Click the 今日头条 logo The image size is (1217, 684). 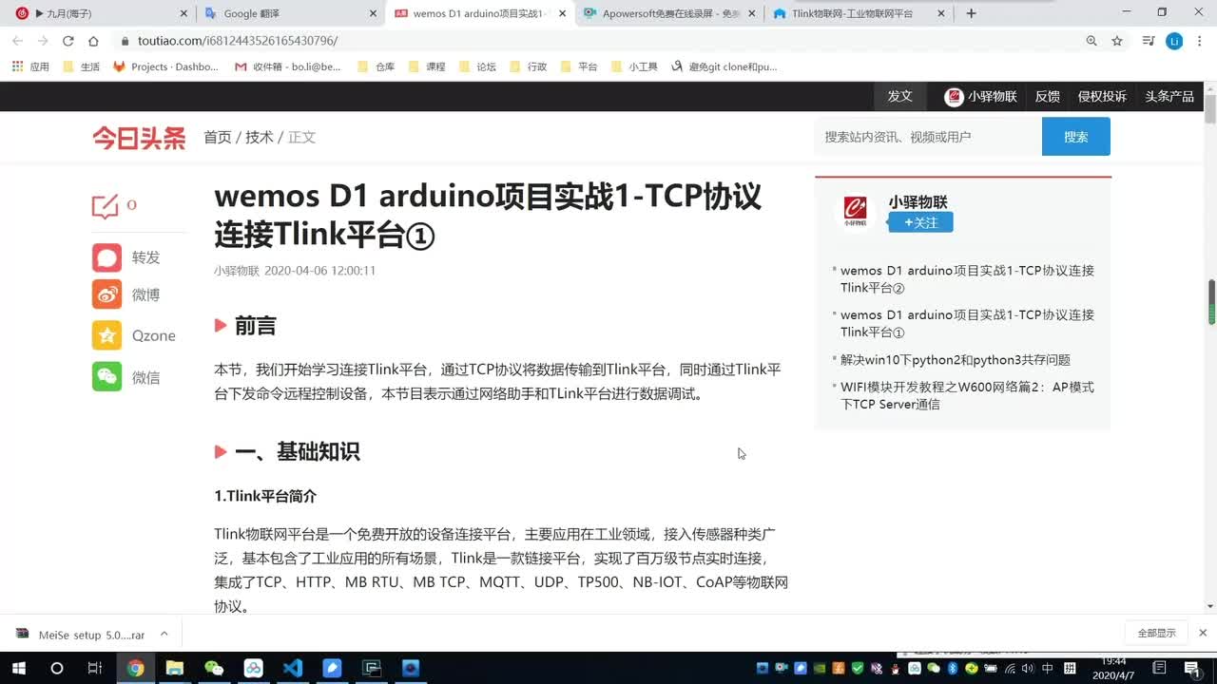(139, 138)
